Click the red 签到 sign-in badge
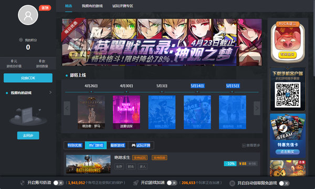The height and width of the screenshot is (189, 315). point(45,8)
